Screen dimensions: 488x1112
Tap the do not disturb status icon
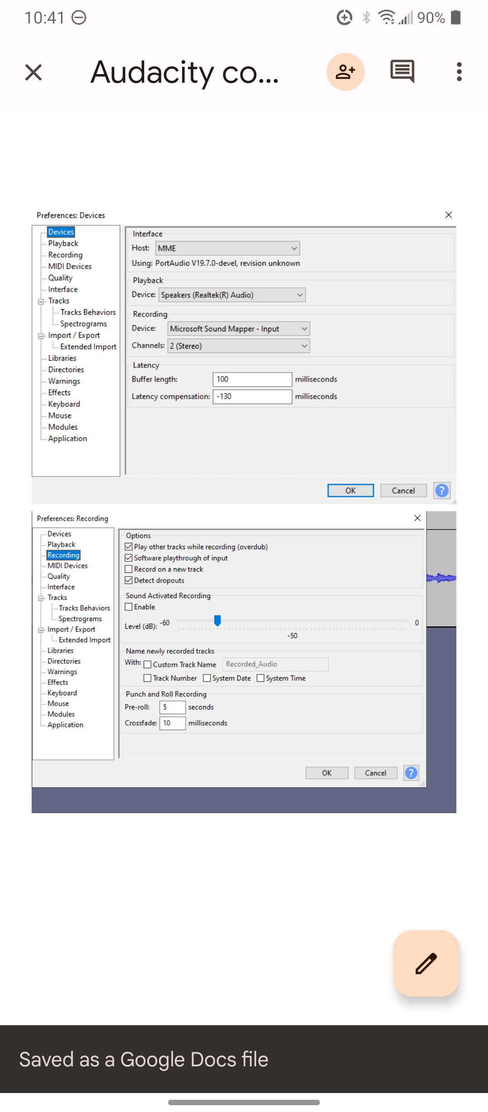[79, 18]
